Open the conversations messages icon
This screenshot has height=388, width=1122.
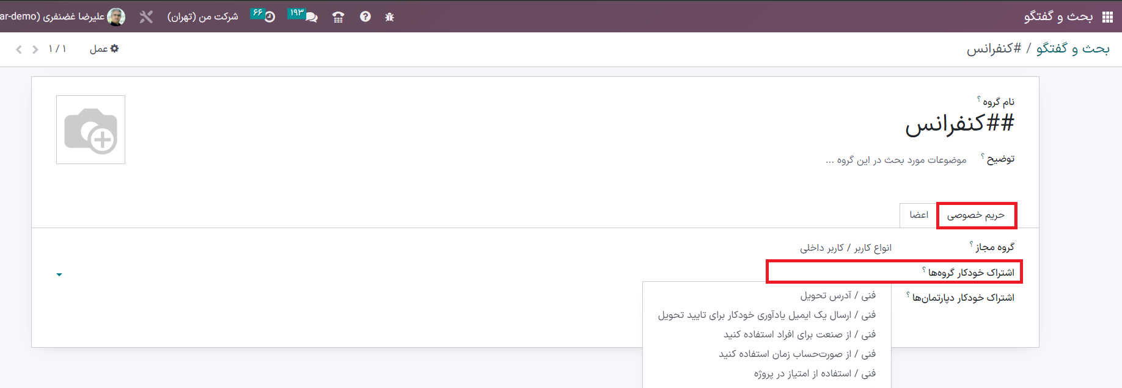(x=303, y=15)
